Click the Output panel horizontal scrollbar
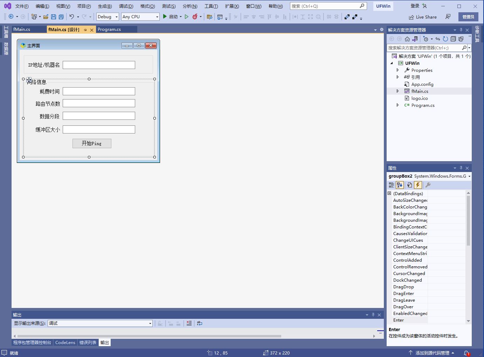Viewport: 484px width, 357px height. [x=150, y=336]
